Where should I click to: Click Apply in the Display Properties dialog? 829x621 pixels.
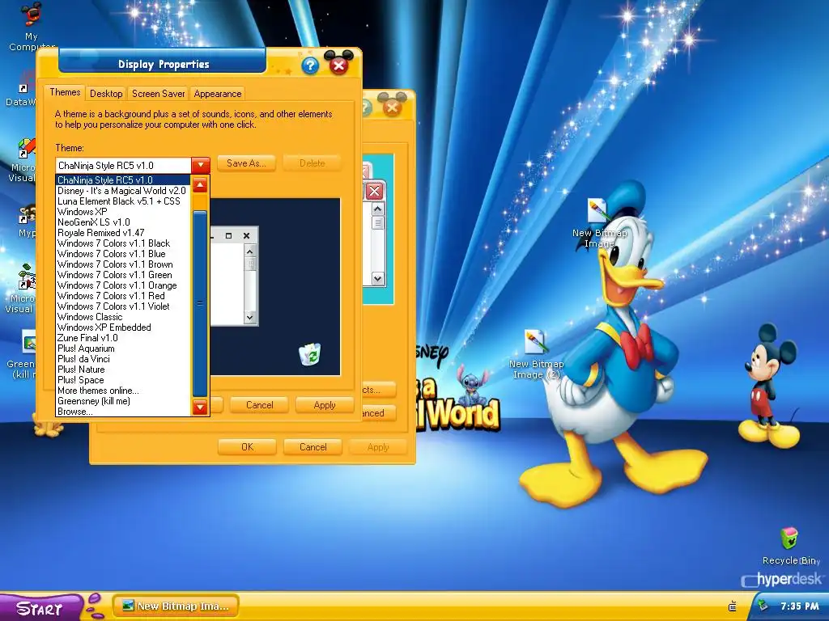click(325, 405)
